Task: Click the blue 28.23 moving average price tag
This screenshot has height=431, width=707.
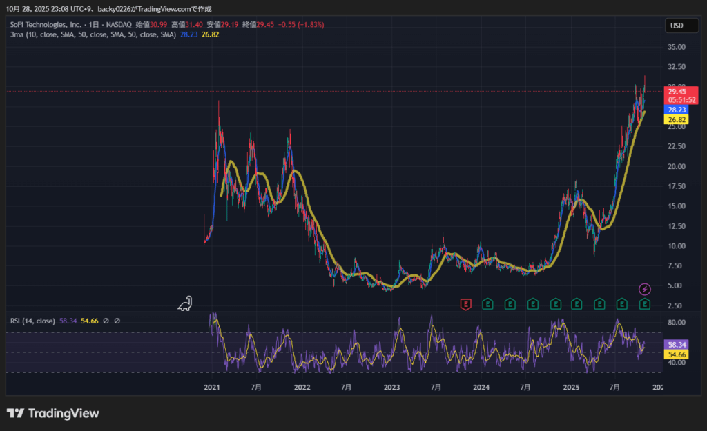Action: [677, 110]
